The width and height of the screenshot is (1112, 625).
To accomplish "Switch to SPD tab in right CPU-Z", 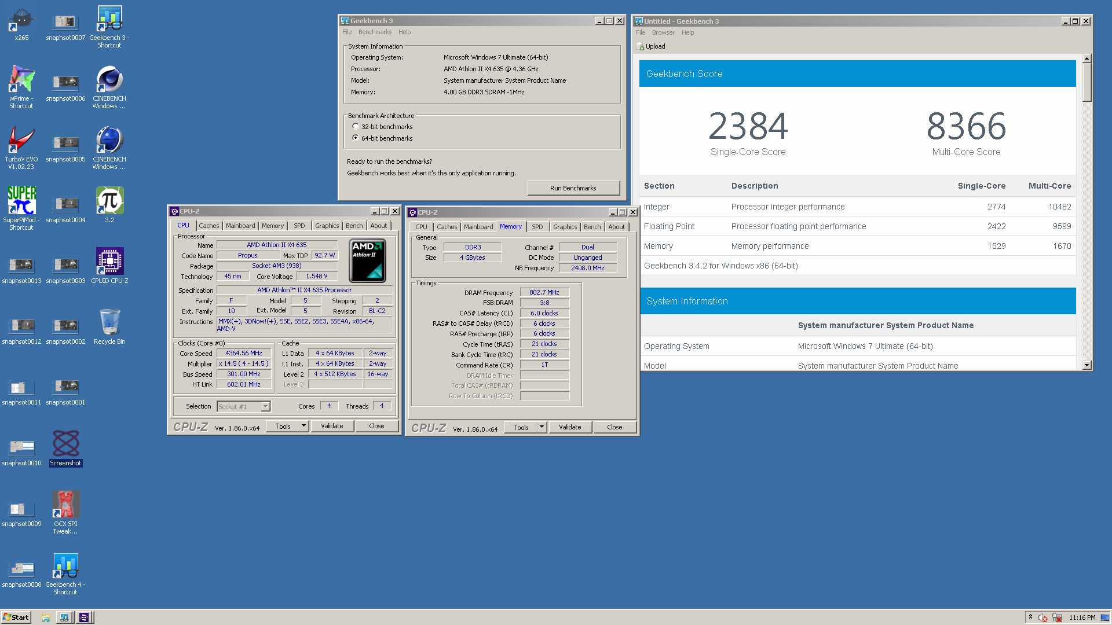I will 537,227.
